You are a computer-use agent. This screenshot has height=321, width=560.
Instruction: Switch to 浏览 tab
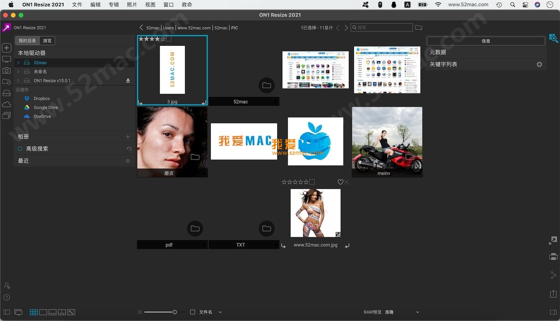coord(47,40)
